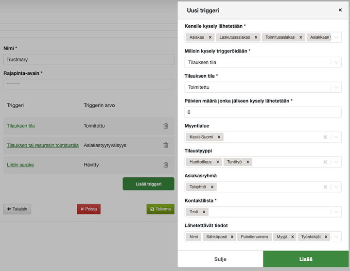Click the Päivien määrä number field
This screenshot has width=350, height=271.
[x=263, y=112]
